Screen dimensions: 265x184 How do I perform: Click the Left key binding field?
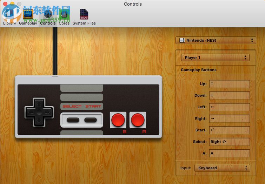(x=229, y=107)
